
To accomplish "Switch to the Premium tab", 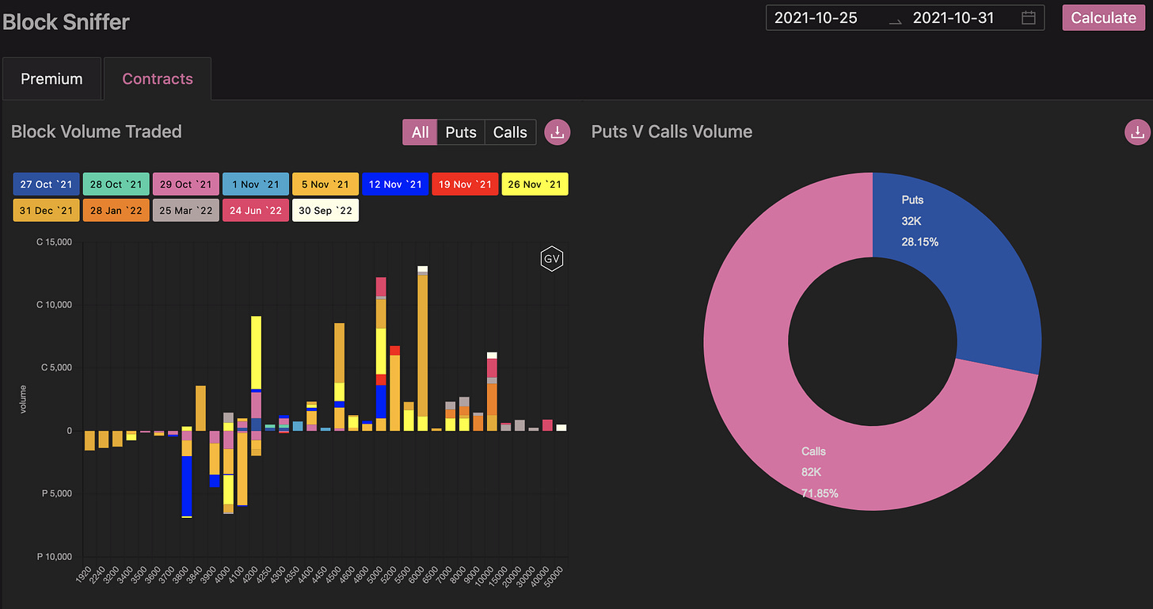I will (51, 78).
